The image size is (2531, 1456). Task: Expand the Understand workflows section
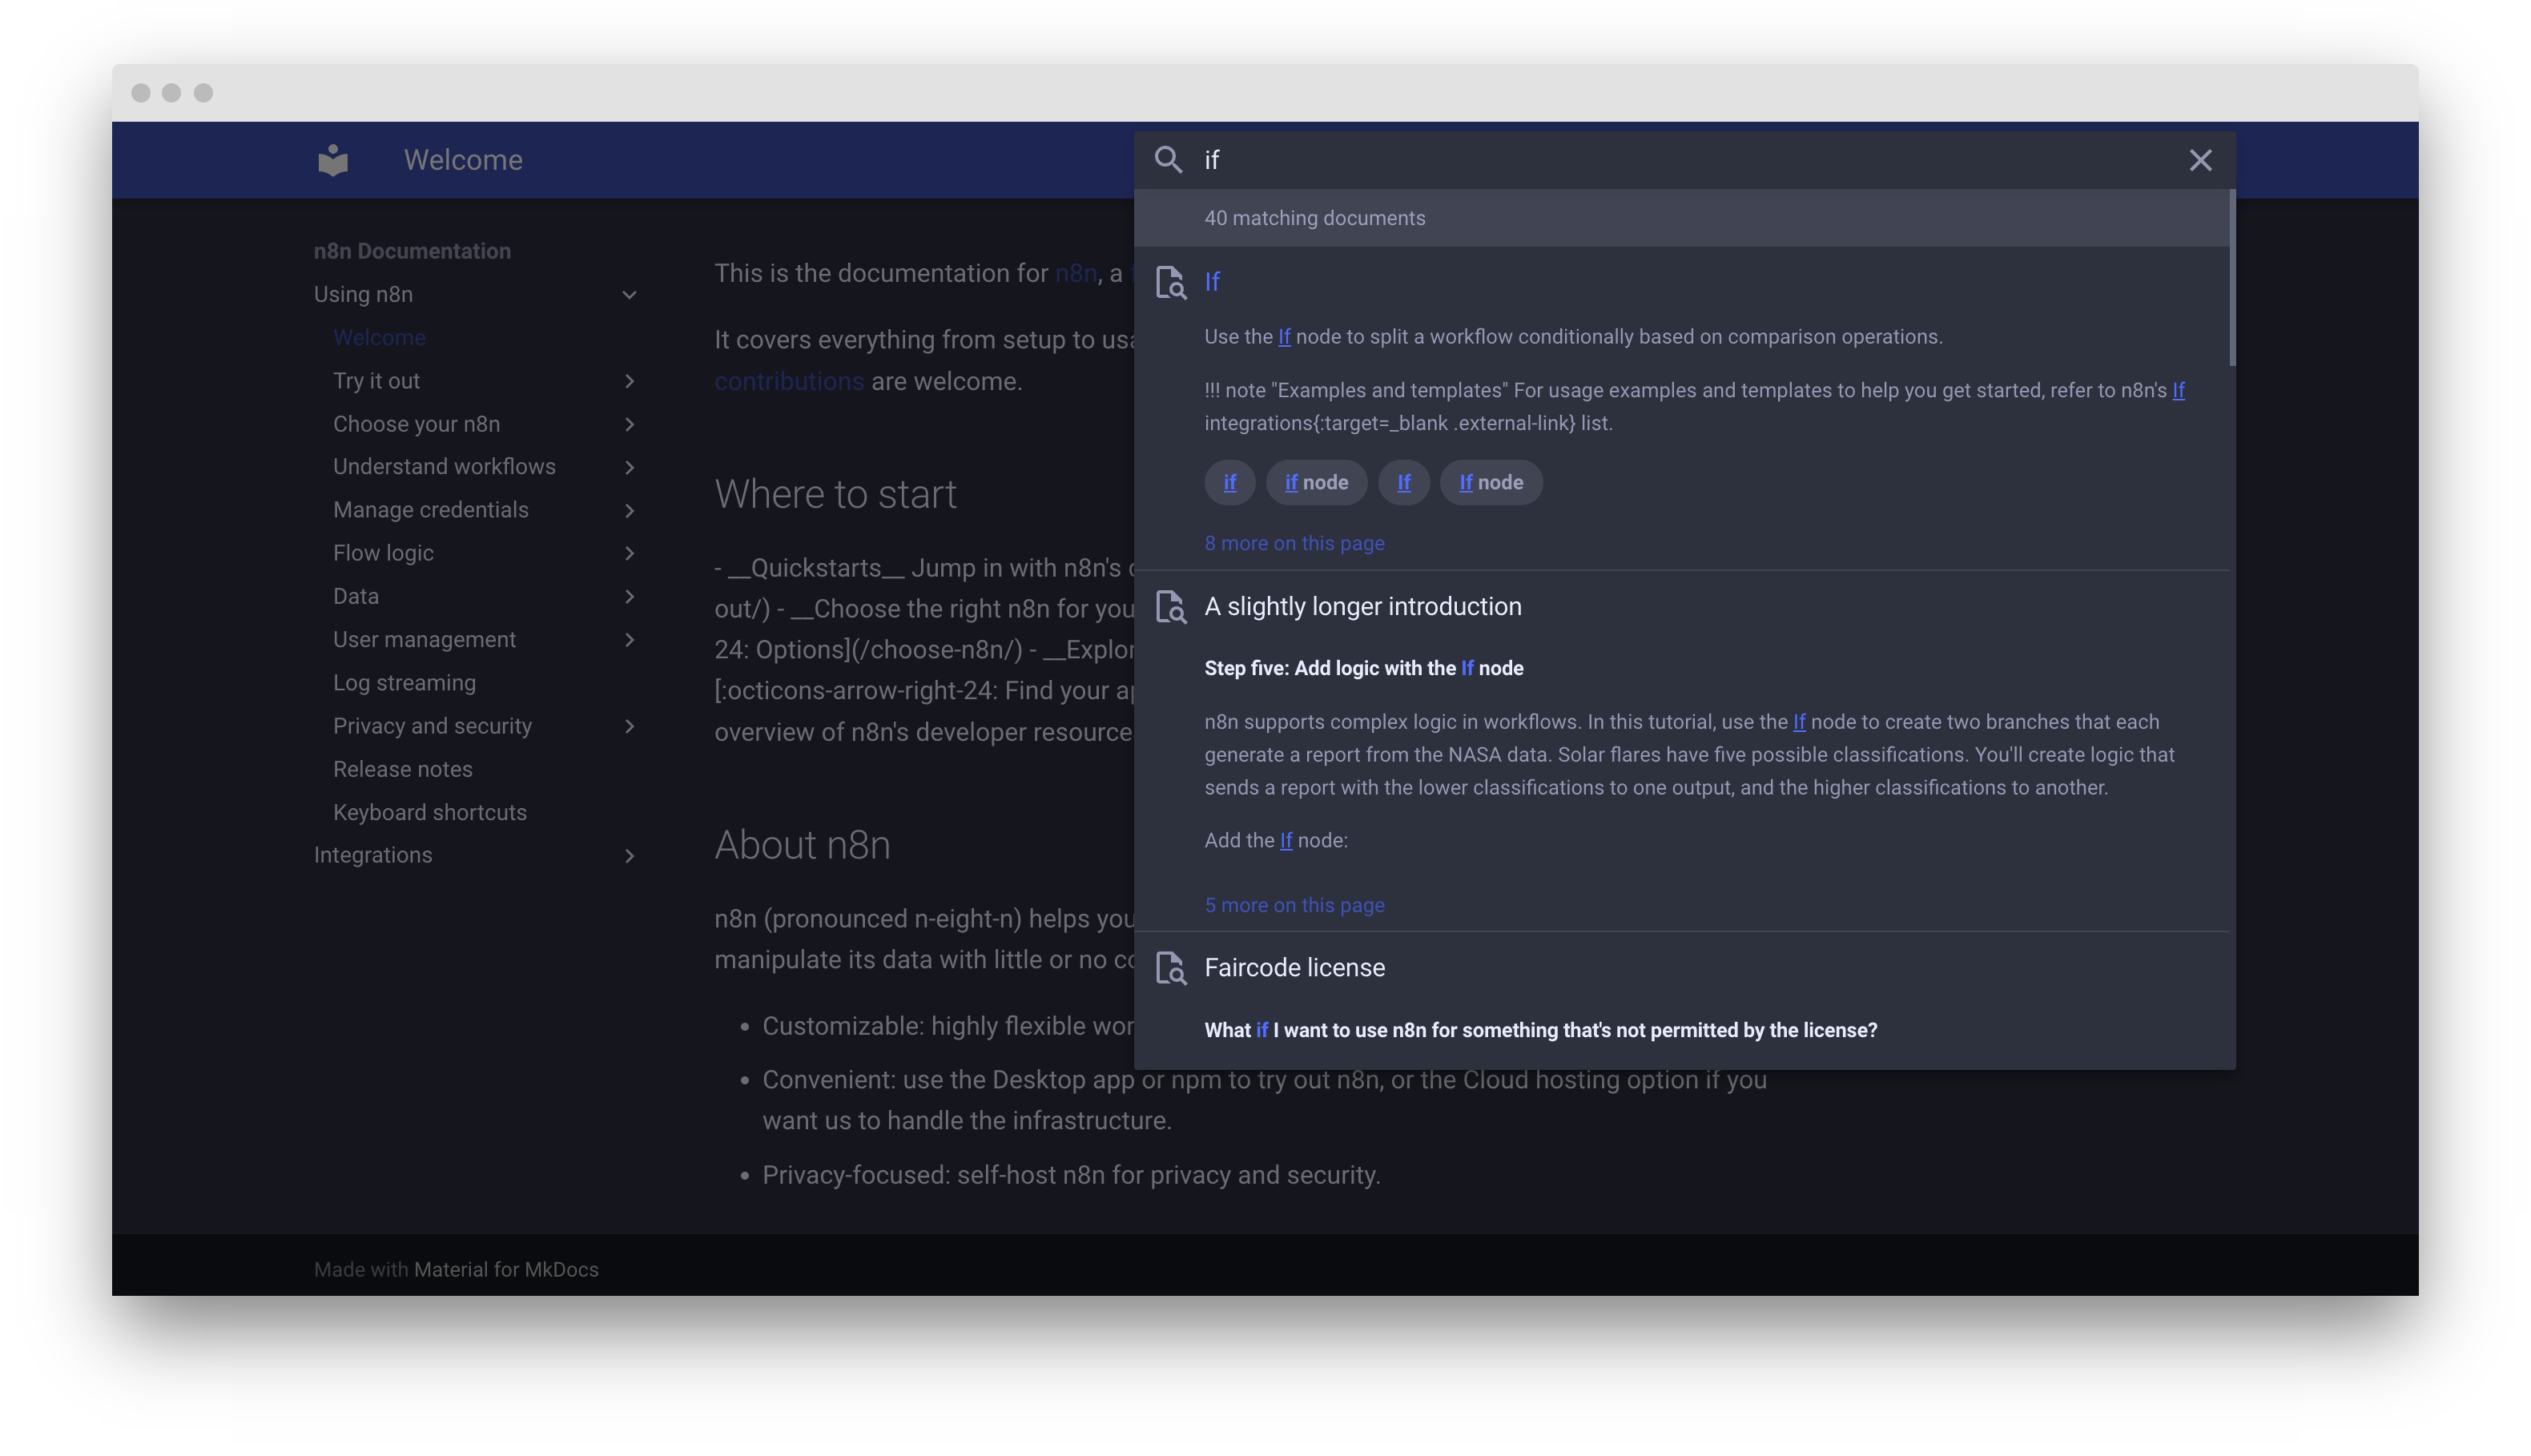click(629, 467)
